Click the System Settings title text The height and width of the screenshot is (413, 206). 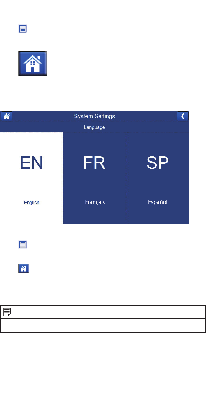(x=94, y=116)
